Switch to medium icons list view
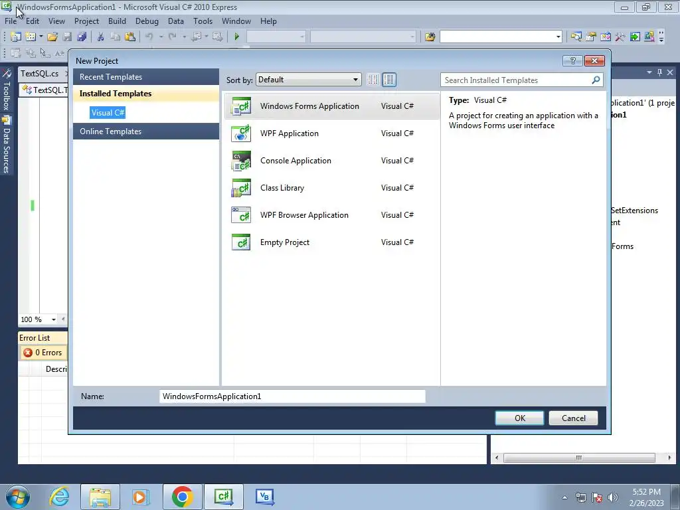This screenshot has height=510, width=680. click(389, 80)
